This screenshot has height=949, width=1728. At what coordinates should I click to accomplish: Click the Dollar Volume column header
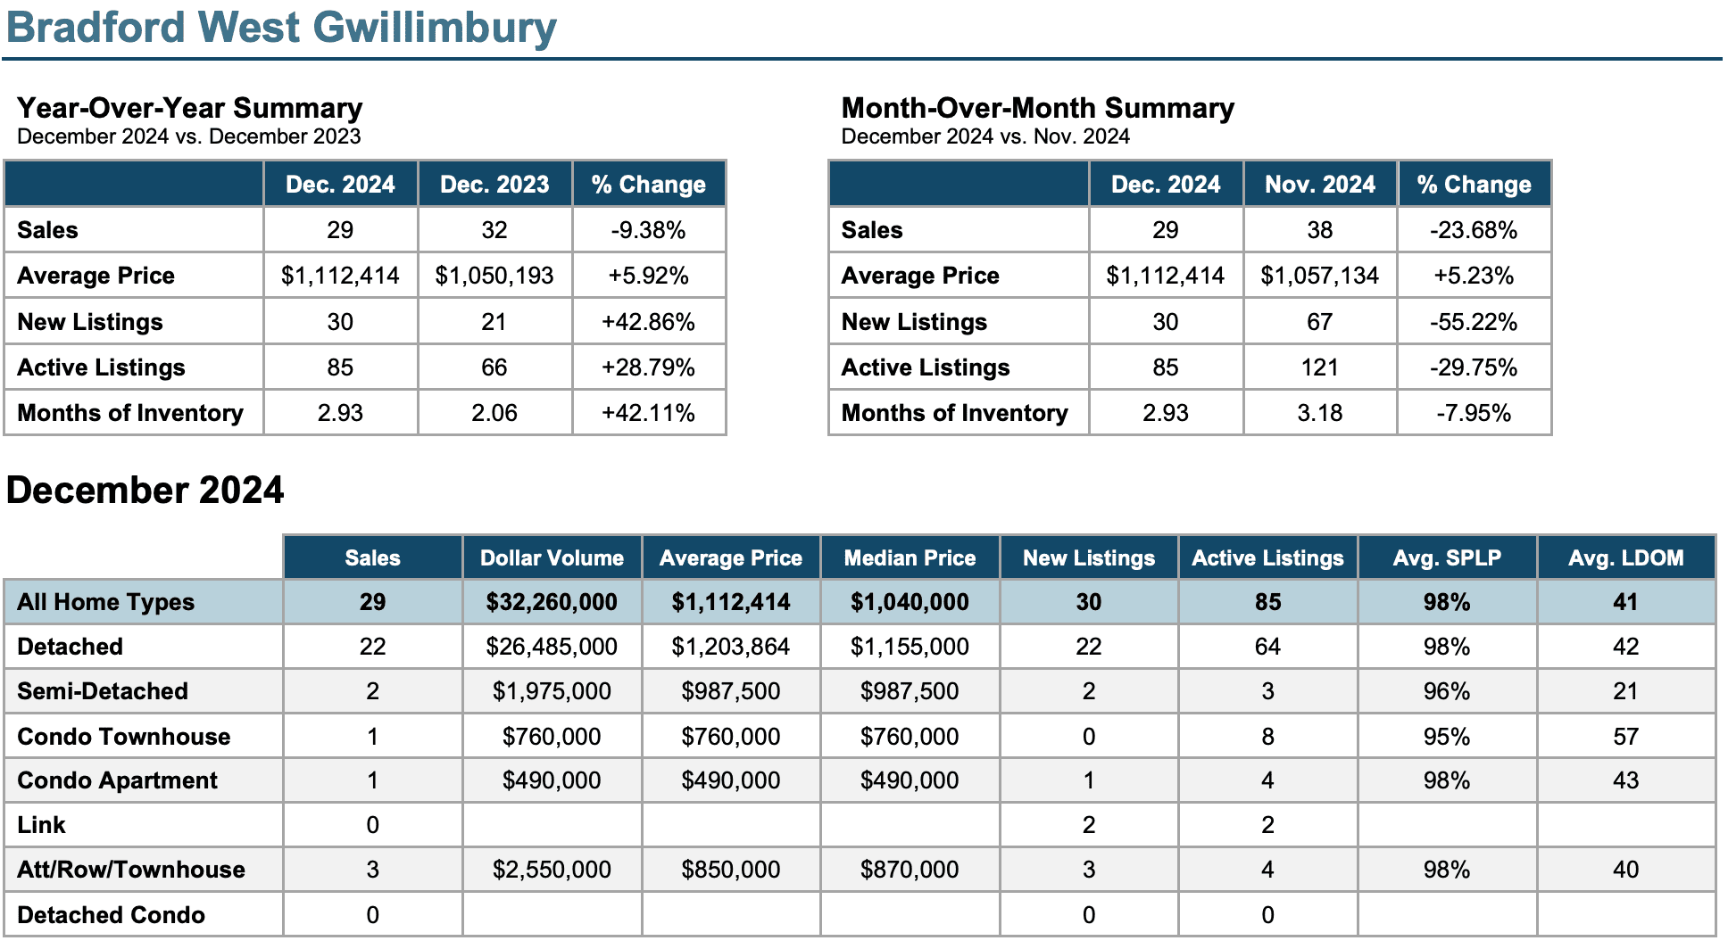[552, 558]
